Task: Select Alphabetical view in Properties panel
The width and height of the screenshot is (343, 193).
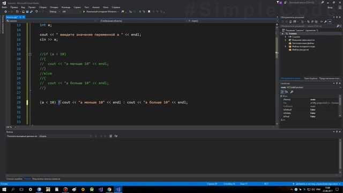Action: 287,92
